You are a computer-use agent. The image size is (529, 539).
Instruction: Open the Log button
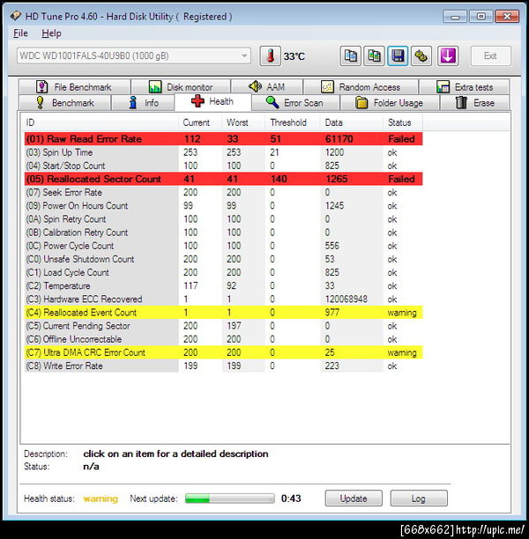tap(419, 498)
